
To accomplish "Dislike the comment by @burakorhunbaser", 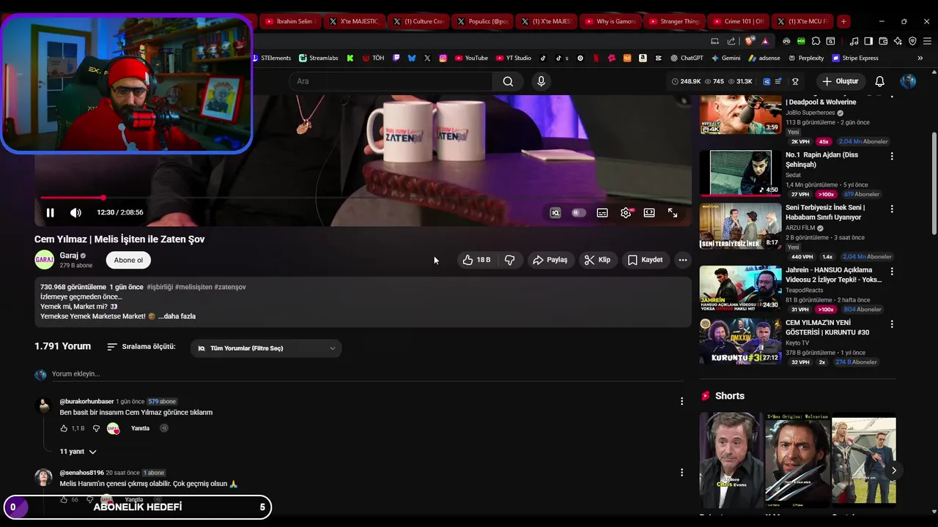I will pyautogui.click(x=96, y=428).
